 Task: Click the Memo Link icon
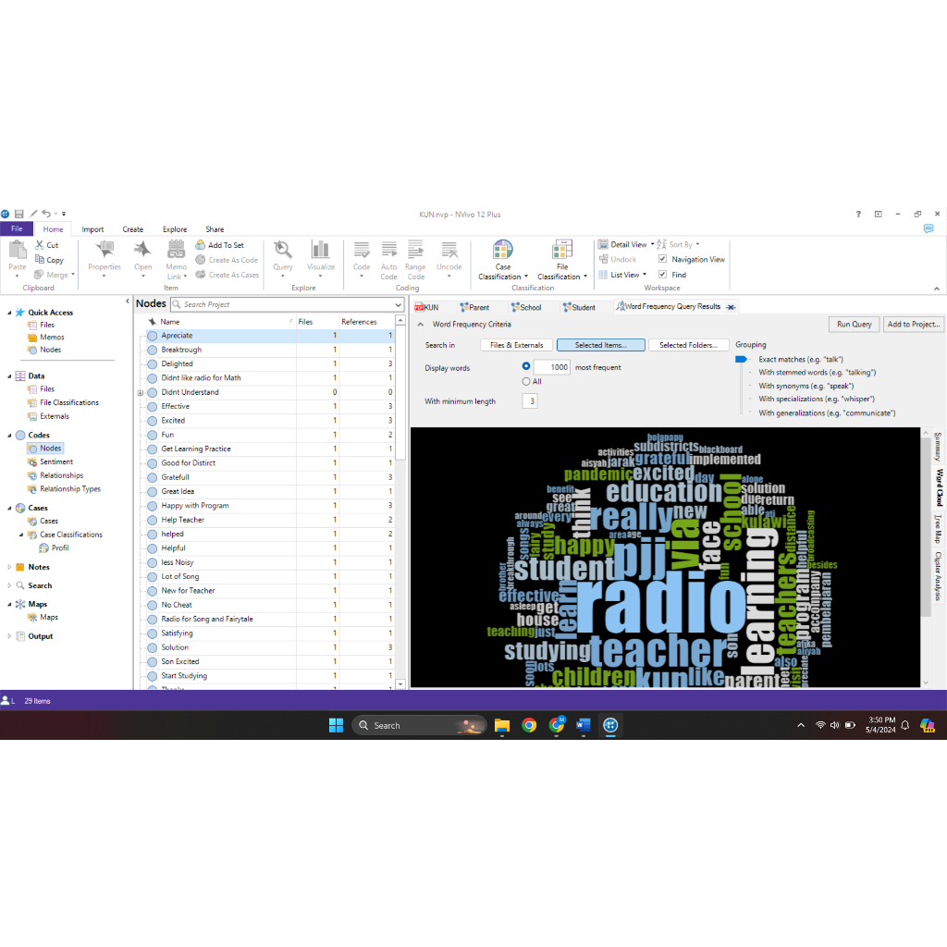point(177,250)
